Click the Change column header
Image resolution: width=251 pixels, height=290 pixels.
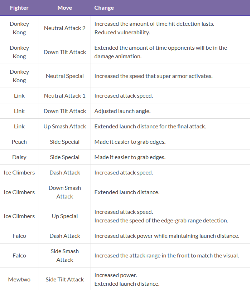click(x=104, y=8)
